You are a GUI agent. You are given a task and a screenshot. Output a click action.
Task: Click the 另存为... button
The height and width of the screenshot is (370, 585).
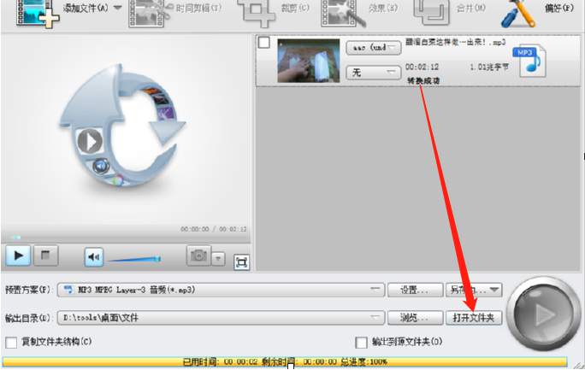[474, 290]
